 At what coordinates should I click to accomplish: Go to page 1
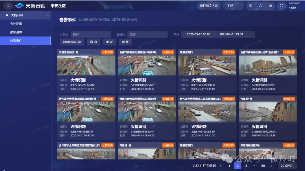[229, 166]
